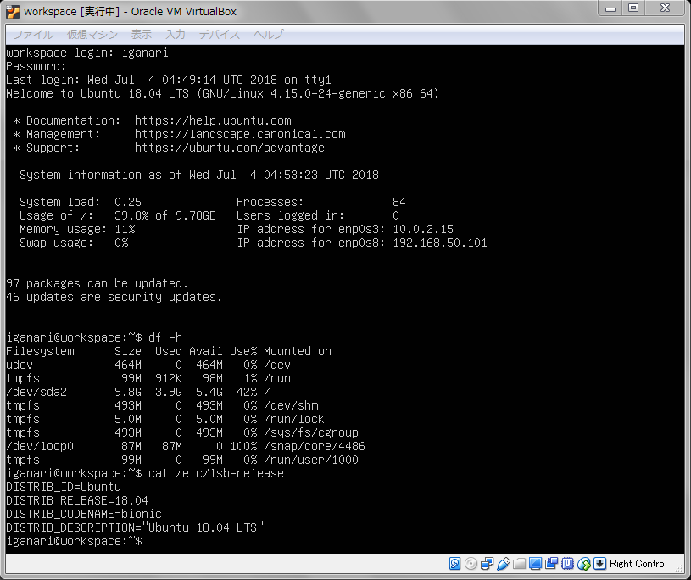The width and height of the screenshot is (691, 580).
Task: Click the DISTRIB_CODENAME=bionic line
Action: 84,515
